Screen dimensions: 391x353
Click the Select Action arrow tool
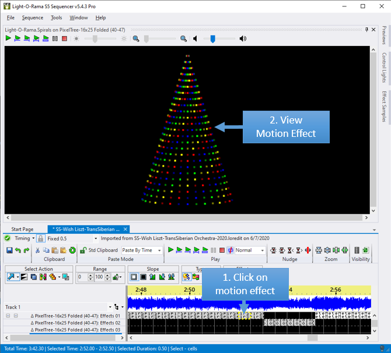pos(11,277)
